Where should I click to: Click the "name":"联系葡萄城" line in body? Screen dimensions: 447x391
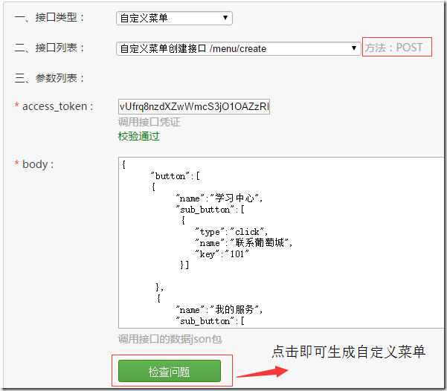[x=244, y=243]
